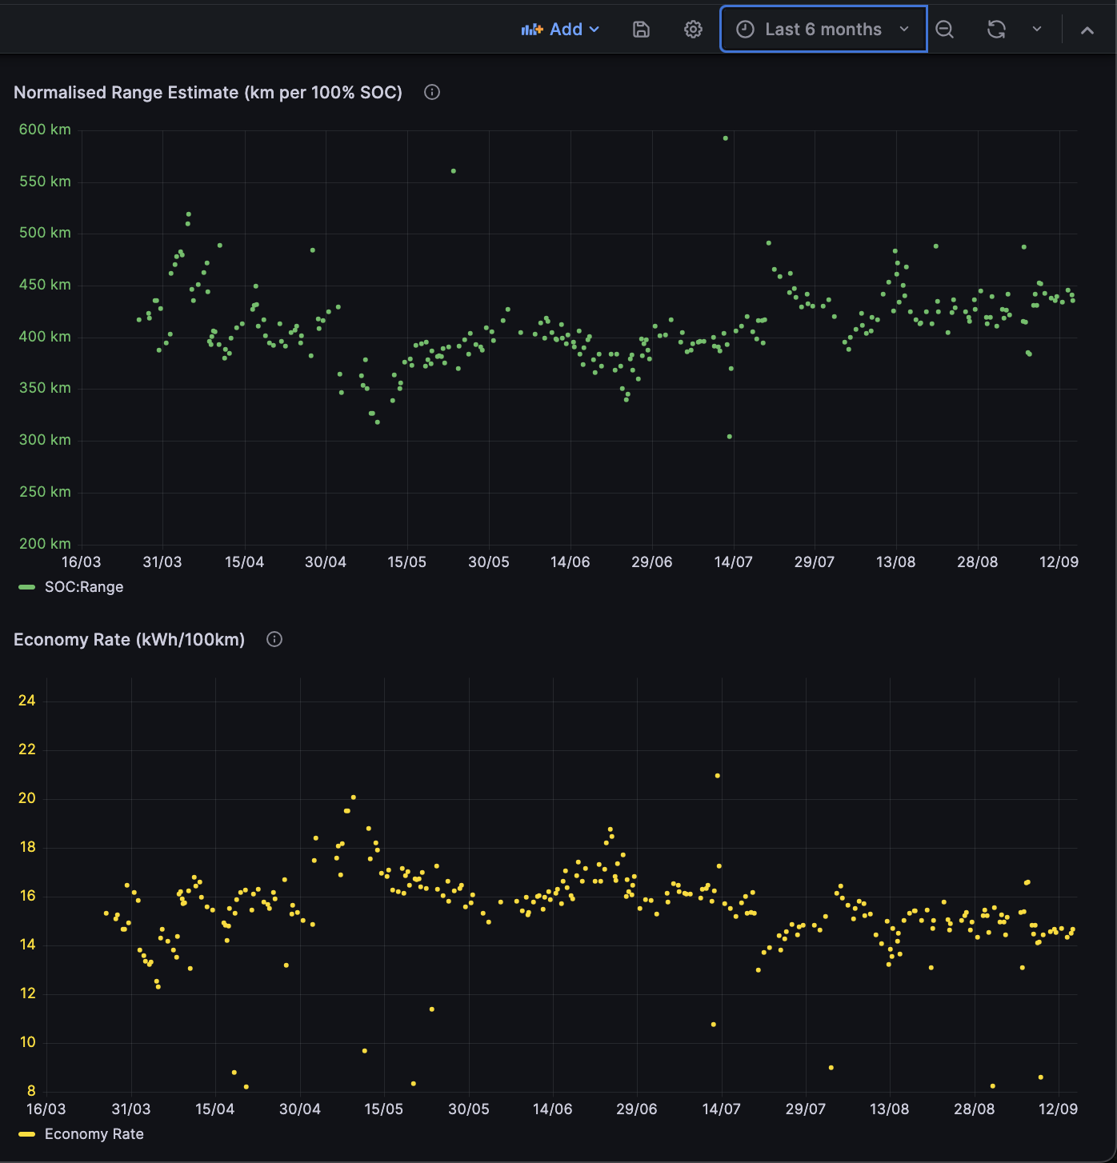Click the 14/07 label on the range chart
The width and height of the screenshot is (1117, 1163).
pos(733,562)
